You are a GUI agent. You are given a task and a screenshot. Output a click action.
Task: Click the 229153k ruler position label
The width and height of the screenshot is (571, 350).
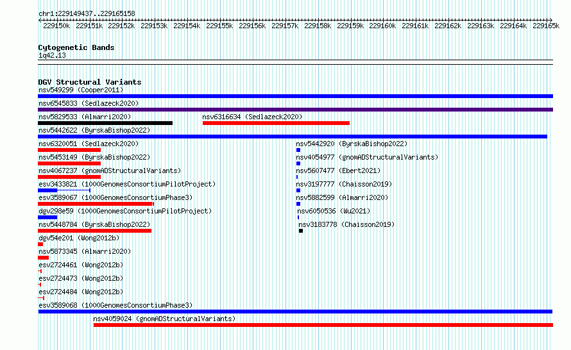point(154,26)
